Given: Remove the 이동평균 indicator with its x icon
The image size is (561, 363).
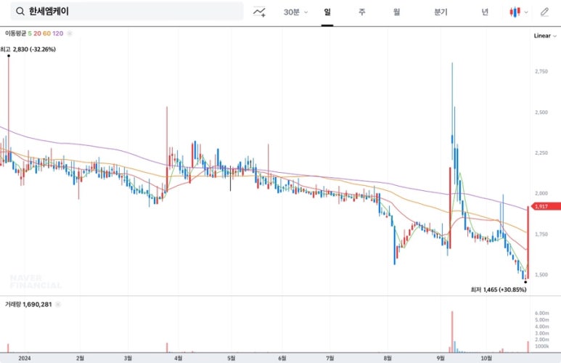Looking at the screenshot, I should tap(70, 33).
